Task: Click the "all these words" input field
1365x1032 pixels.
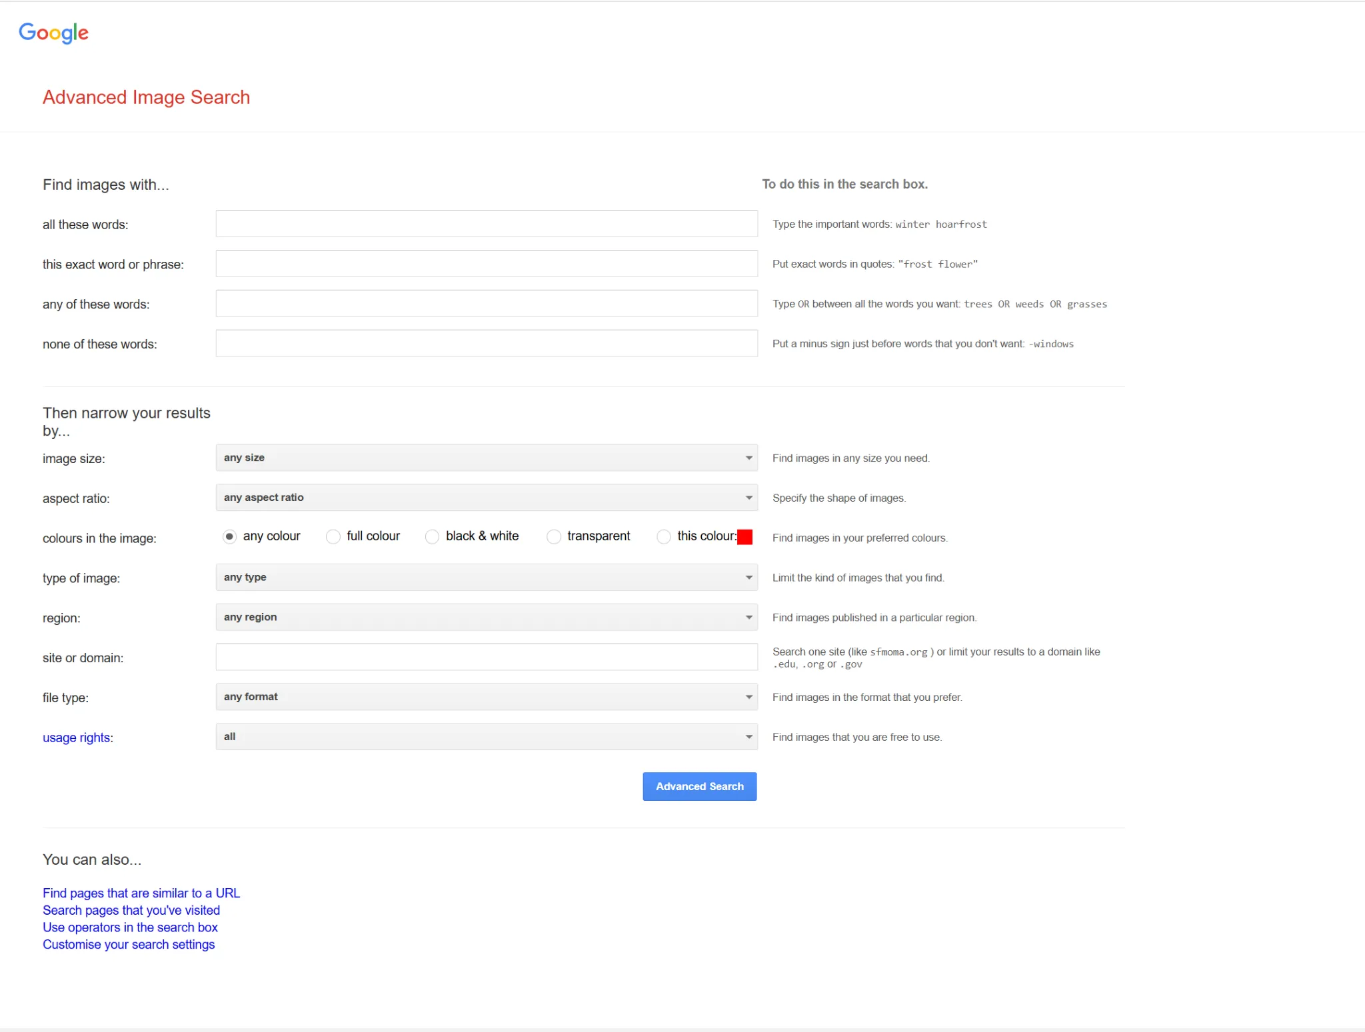Action: [x=486, y=224]
